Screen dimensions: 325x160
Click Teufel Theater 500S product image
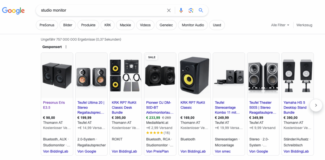tap(263, 75)
